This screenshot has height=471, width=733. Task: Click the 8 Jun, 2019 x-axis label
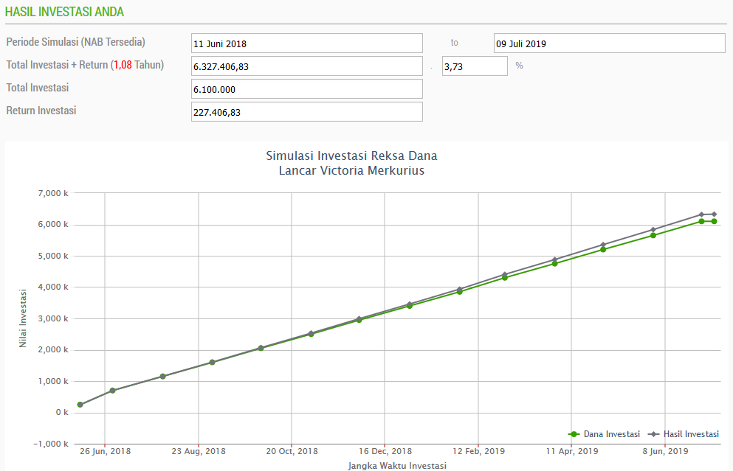(665, 451)
